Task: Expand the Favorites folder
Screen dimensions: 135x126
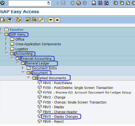Action: click(x=1, y=29)
